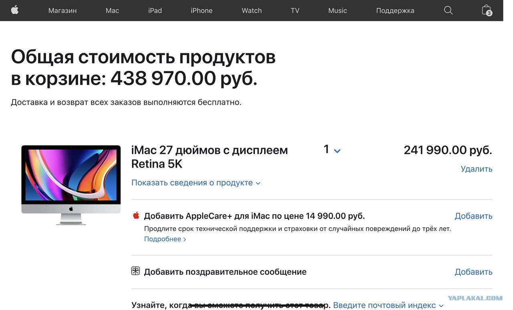Click the cart total heading text

pyautogui.click(x=143, y=68)
